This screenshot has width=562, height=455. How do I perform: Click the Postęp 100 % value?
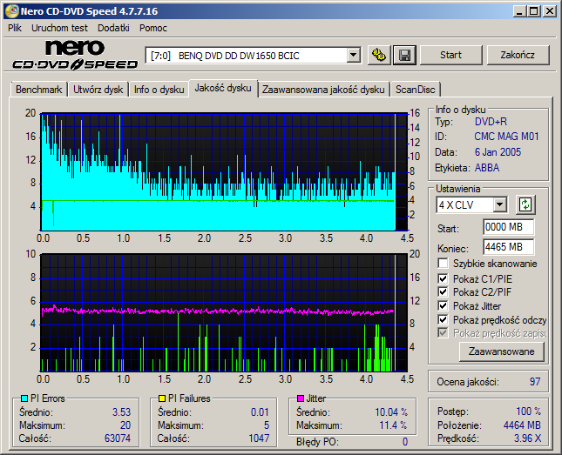[x=528, y=412]
